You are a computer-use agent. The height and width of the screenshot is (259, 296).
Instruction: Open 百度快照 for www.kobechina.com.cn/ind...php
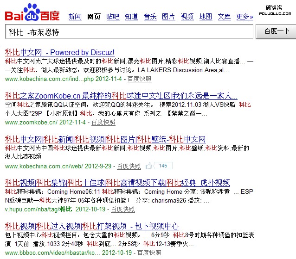pyautogui.click(x=140, y=79)
